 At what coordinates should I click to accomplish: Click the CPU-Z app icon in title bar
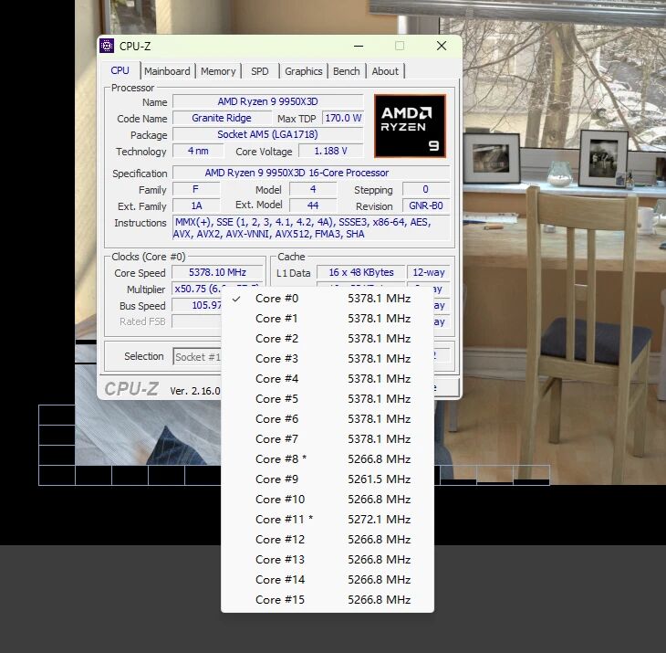pyautogui.click(x=107, y=46)
